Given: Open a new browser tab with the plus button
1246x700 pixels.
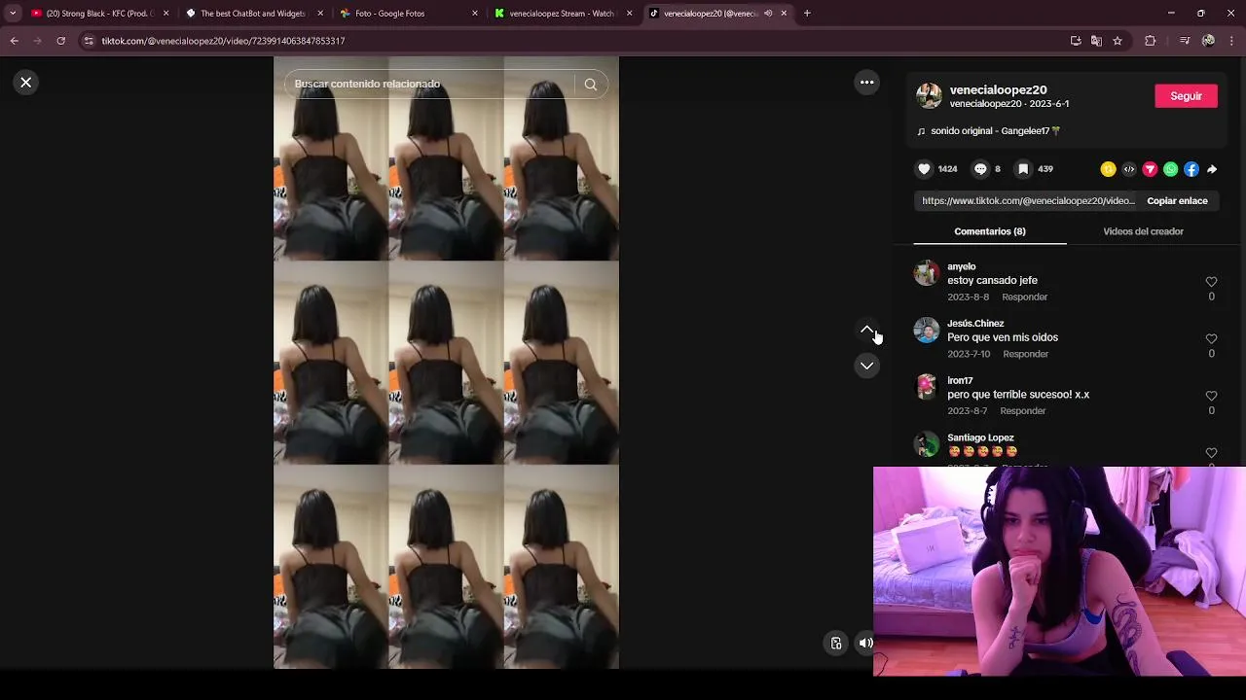Looking at the screenshot, I should tap(807, 14).
